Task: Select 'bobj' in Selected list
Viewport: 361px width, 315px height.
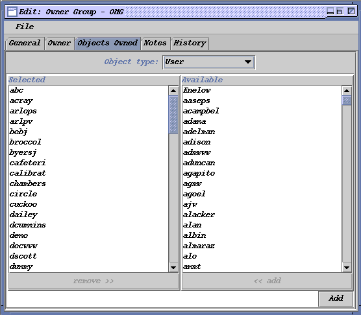Action: coord(89,132)
